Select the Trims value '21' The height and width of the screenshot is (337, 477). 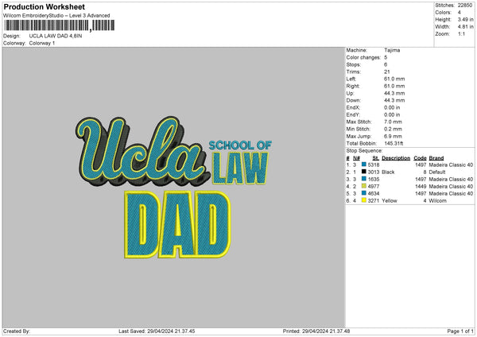[387, 72]
